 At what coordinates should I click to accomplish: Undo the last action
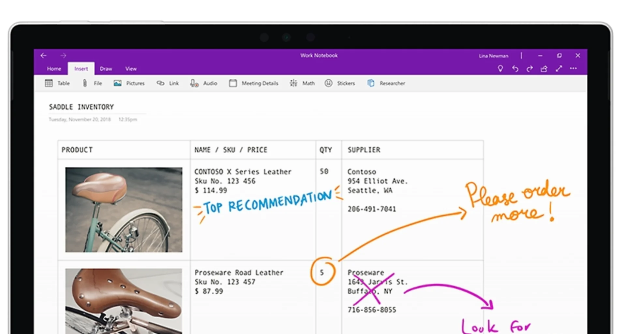pos(515,69)
